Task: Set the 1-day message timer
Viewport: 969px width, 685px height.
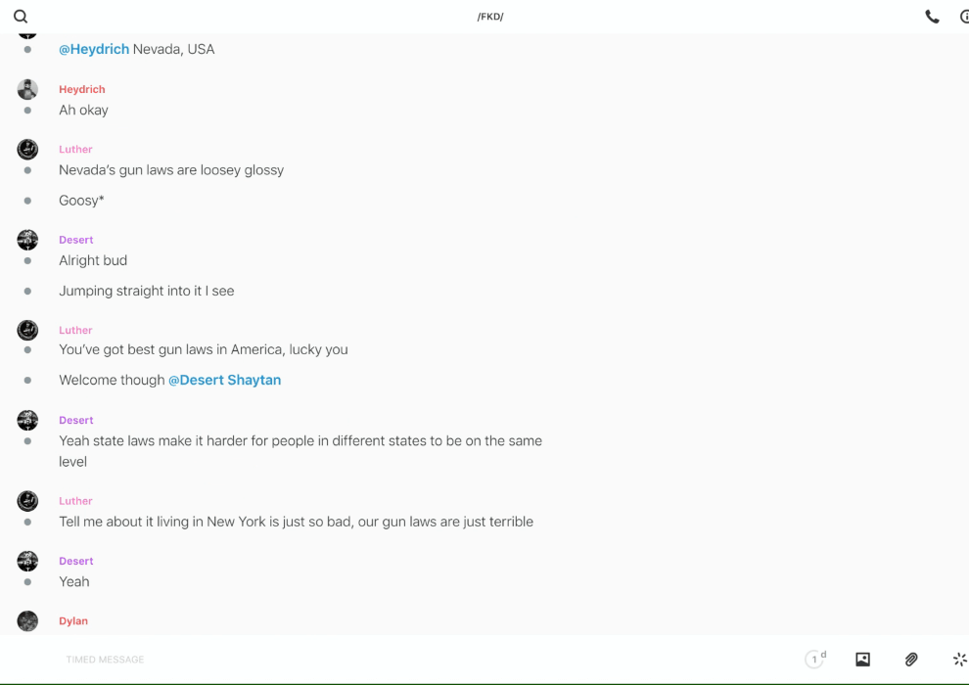Action: (x=815, y=660)
